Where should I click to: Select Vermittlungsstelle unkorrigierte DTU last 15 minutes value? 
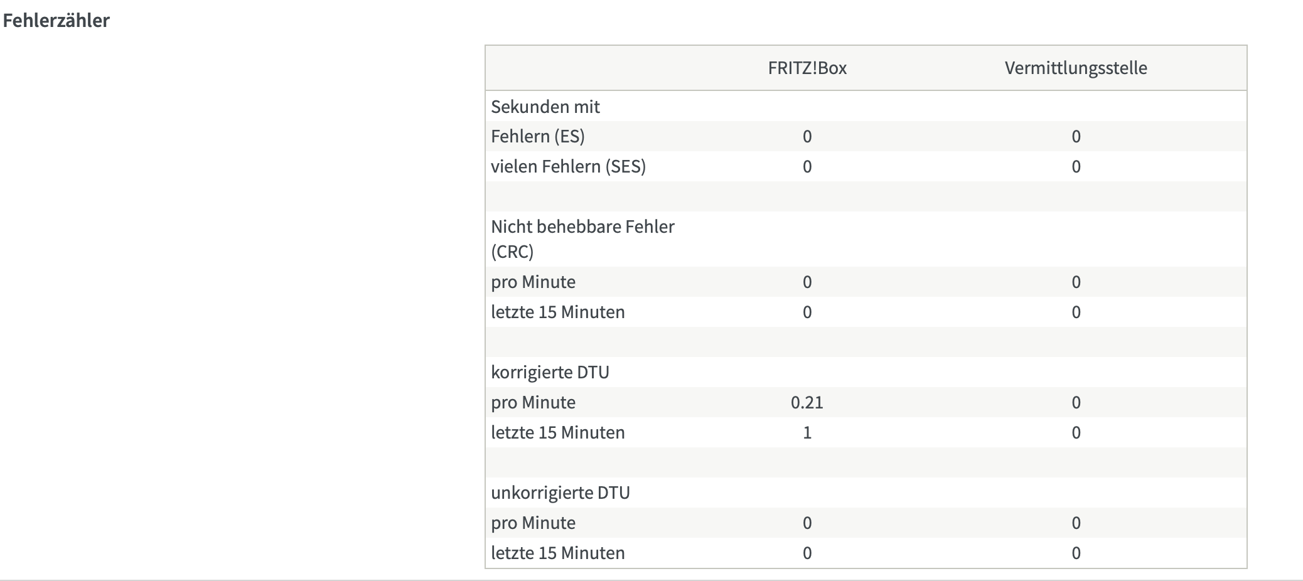(x=1076, y=553)
